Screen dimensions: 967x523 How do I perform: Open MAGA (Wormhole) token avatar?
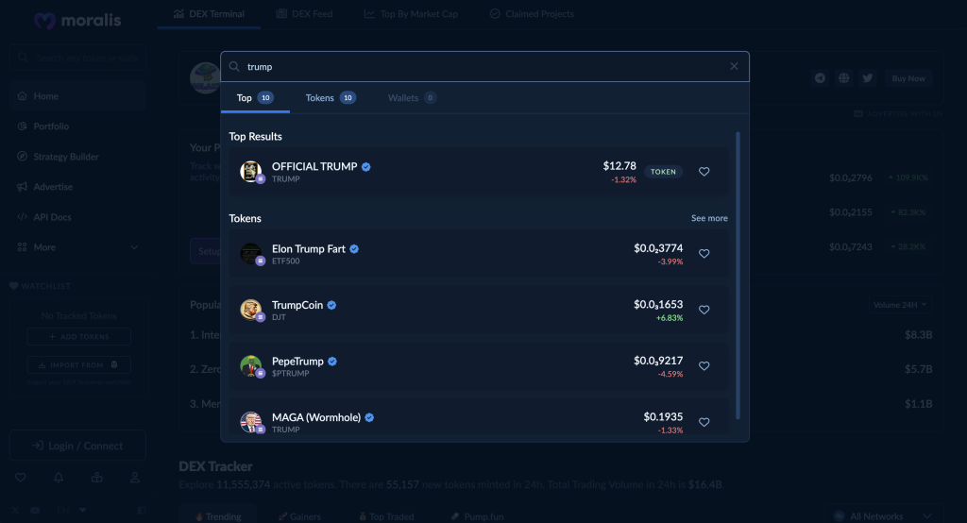251,422
